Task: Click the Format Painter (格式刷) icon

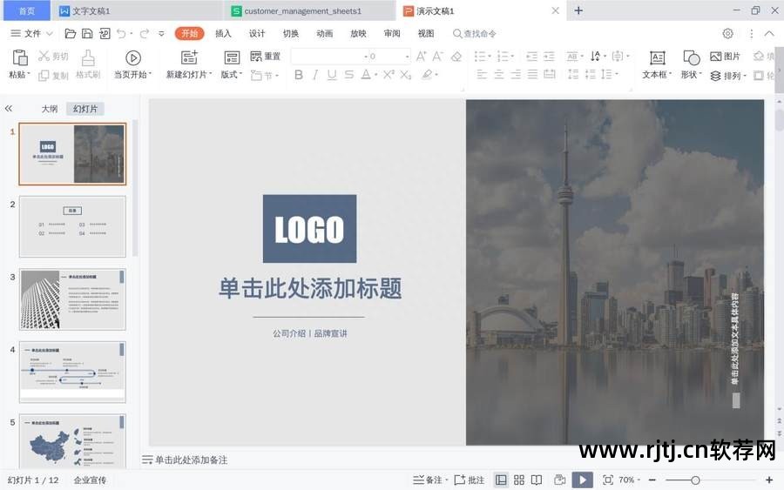Action: (88, 58)
